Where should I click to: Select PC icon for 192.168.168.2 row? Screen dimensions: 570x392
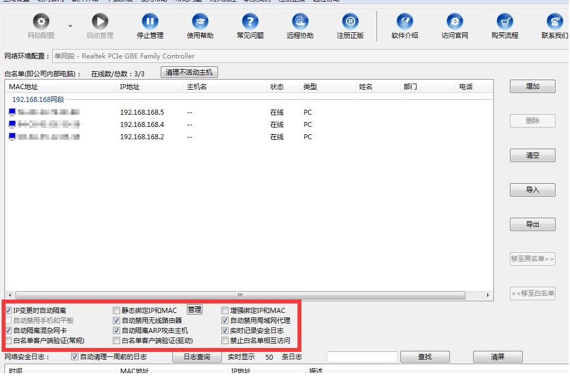pos(12,137)
